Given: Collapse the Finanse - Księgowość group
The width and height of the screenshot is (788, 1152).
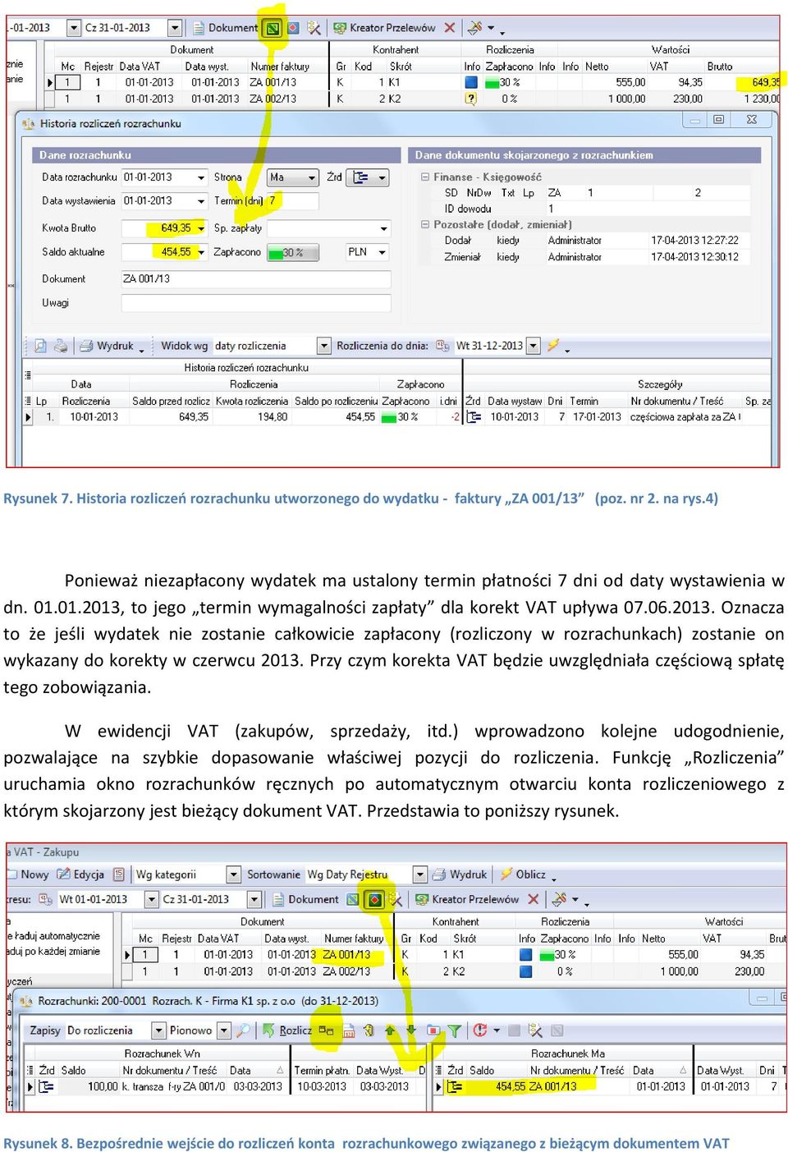Looking at the screenshot, I should [425, 177].
